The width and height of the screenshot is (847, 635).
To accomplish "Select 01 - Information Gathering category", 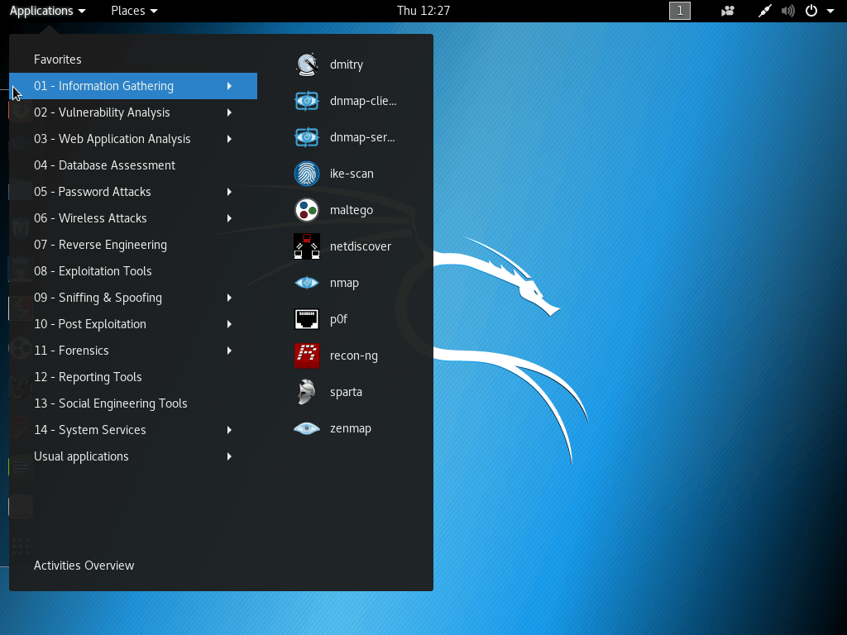I will [133, 86].
